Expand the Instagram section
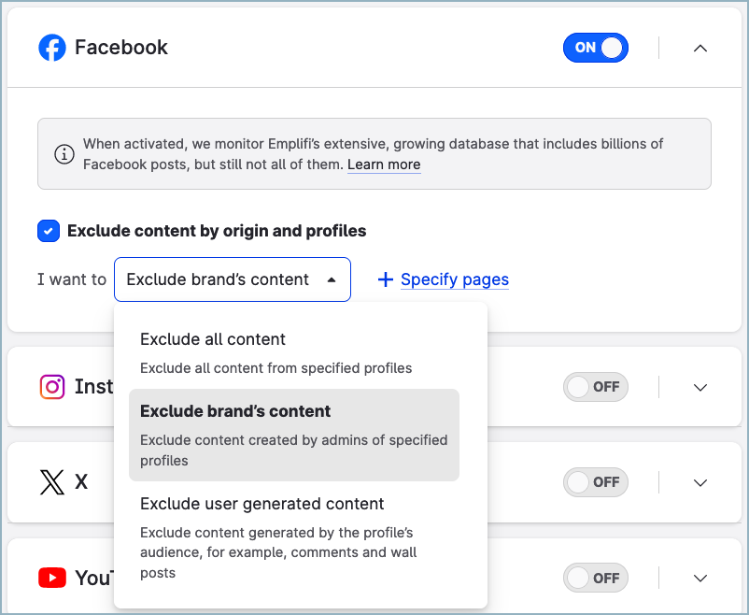749x615 pixels. (x=700, y=386)
